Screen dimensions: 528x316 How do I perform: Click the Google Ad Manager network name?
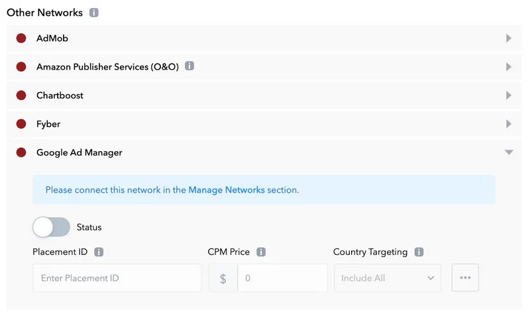[x=79, y=153]
